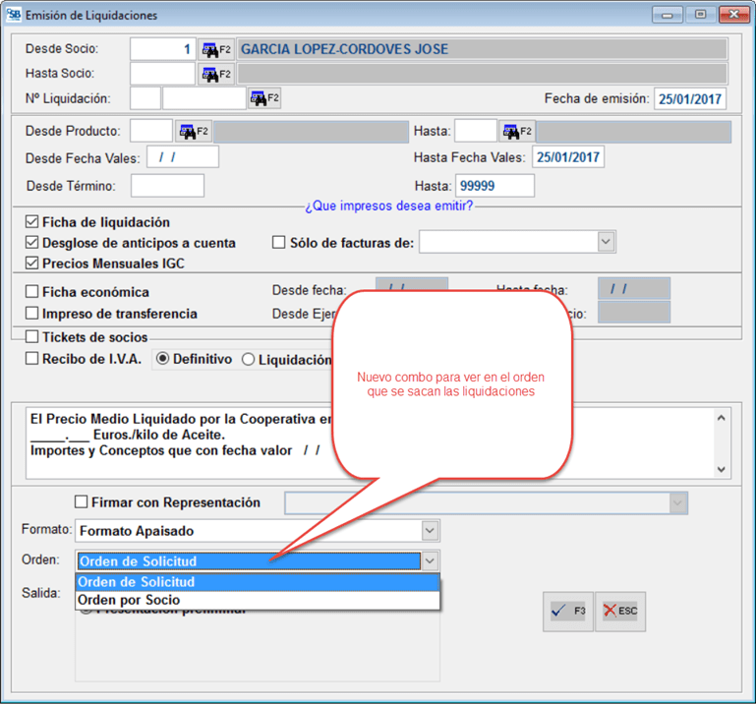756x704 pixels.
Task: Click F2 lookup icon beside Nº Liquidación
Action: click(263, 98)
